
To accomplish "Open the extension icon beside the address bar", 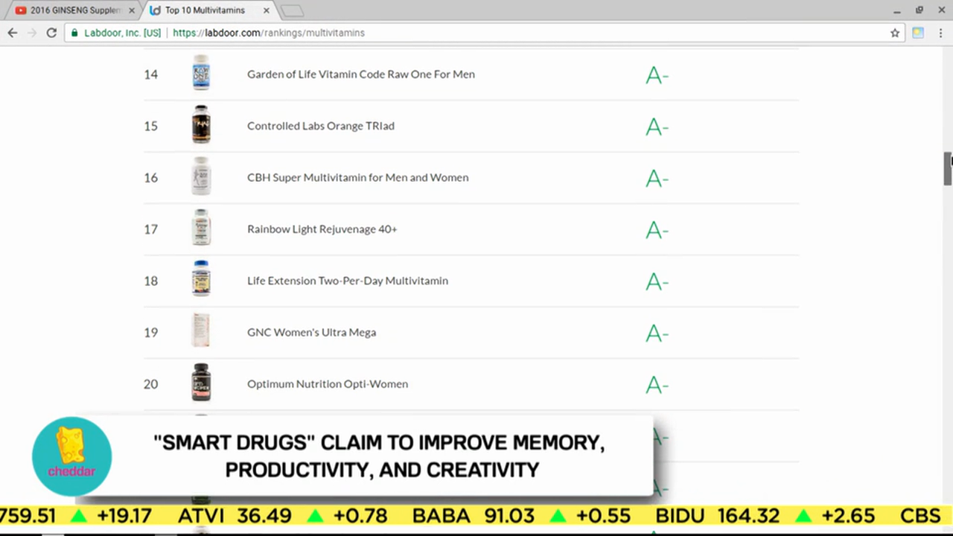I will (x=918, y=33).
